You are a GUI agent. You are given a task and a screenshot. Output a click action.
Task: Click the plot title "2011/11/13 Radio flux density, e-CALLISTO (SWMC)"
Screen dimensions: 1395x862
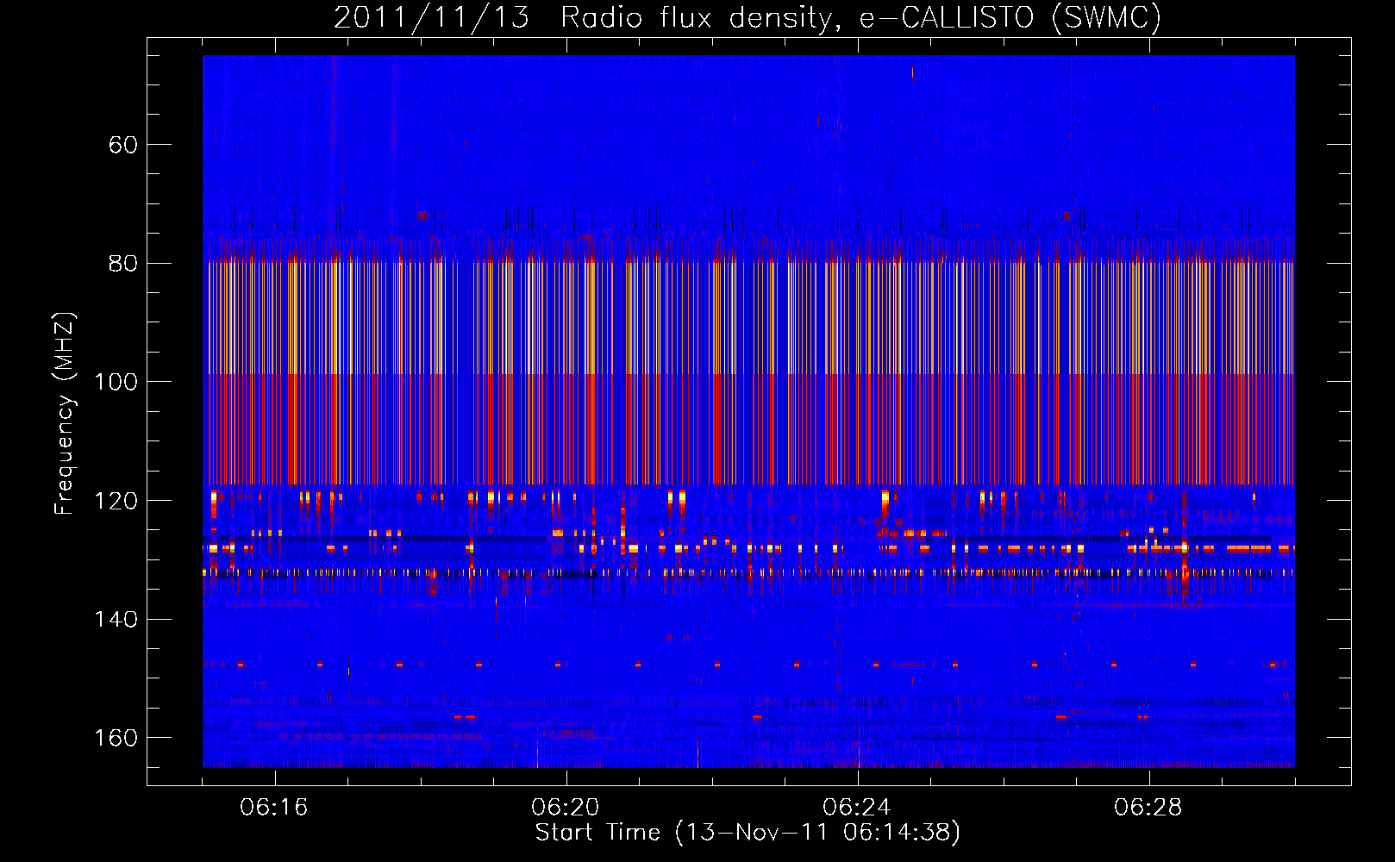click(748, 17)
